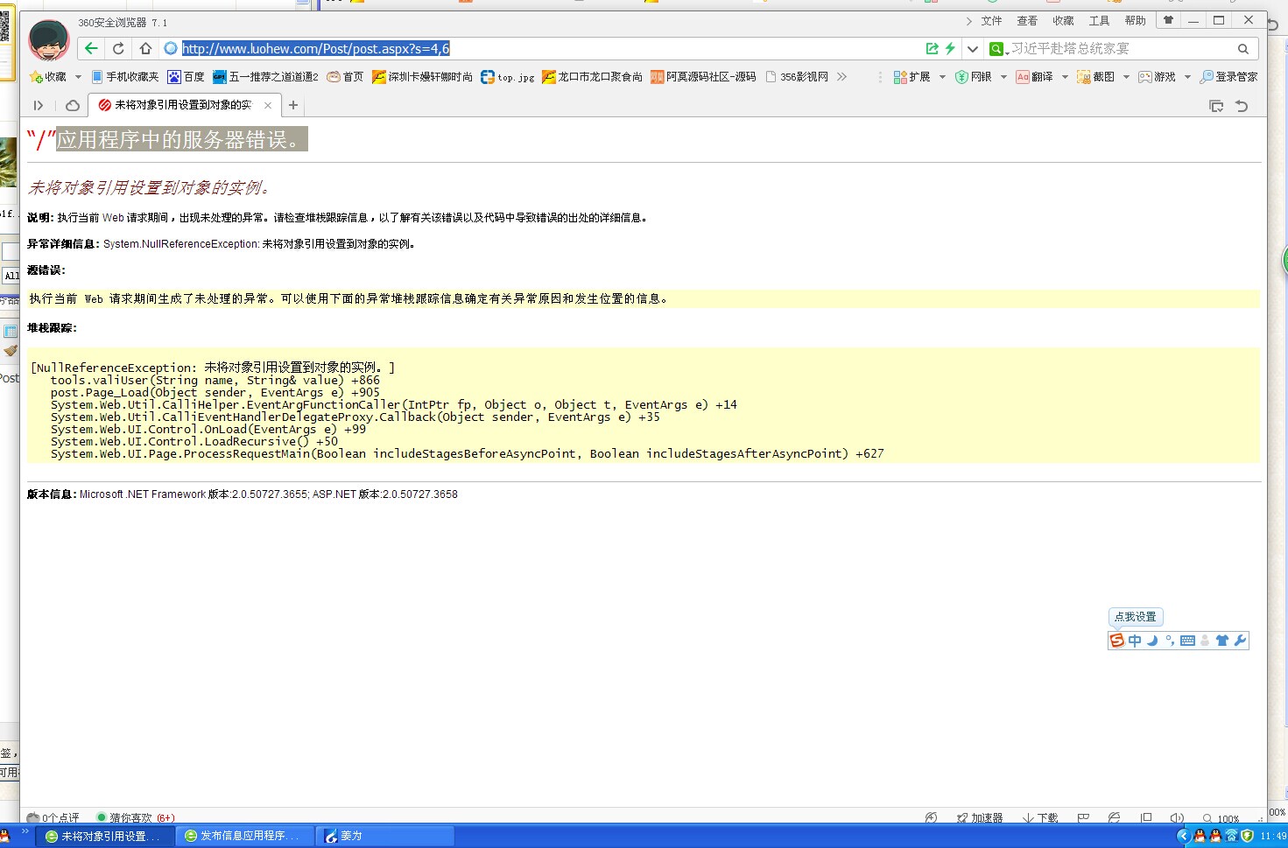Click the Sogou skin shirt icon
The height and width of the screenshot is (848, 1288).
(x=1222, y=641)
